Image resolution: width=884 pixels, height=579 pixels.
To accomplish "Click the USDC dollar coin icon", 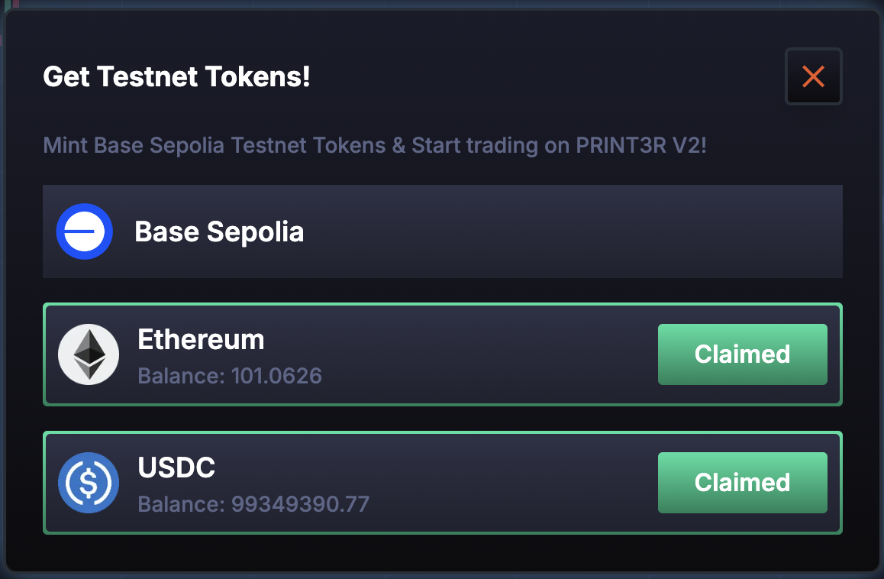I will coord(89,483).
